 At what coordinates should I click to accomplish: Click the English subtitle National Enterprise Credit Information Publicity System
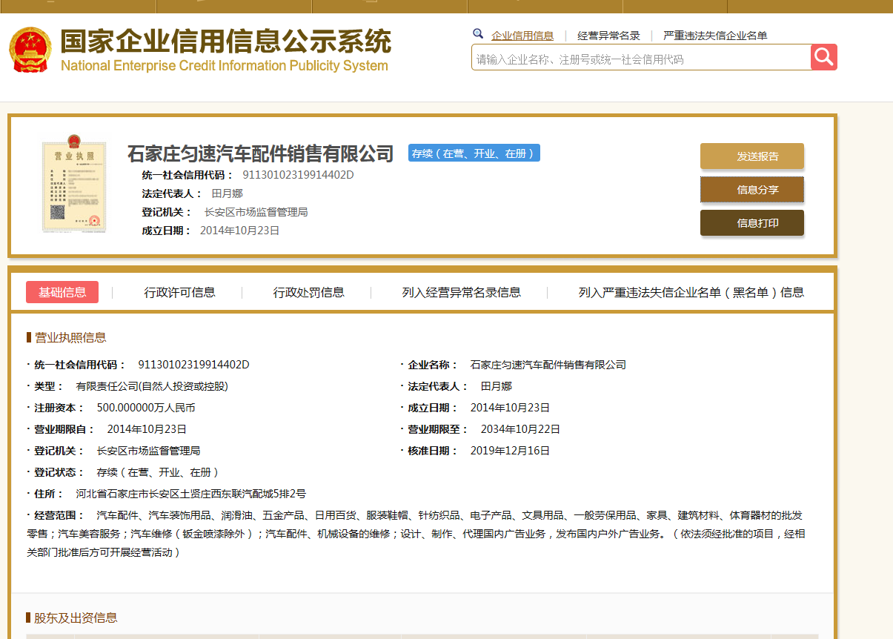(x=225, y=66)
